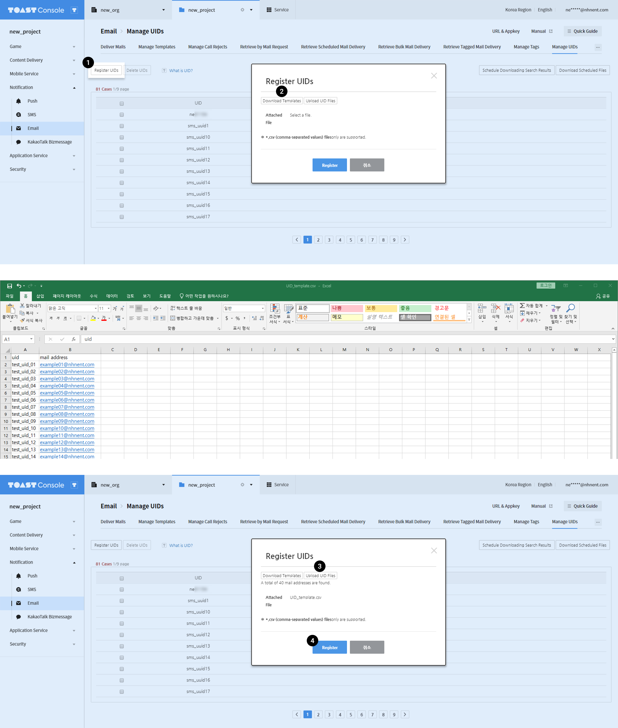Click the Undo arrow in Excel
The image size is (618, 728).
click(19, 286)
